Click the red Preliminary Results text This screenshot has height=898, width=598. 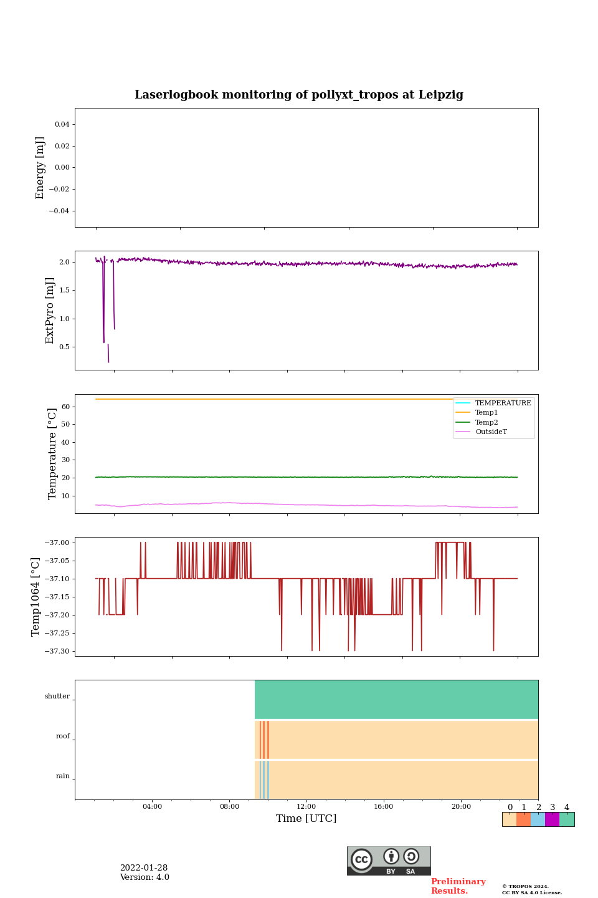coord(458,886)
